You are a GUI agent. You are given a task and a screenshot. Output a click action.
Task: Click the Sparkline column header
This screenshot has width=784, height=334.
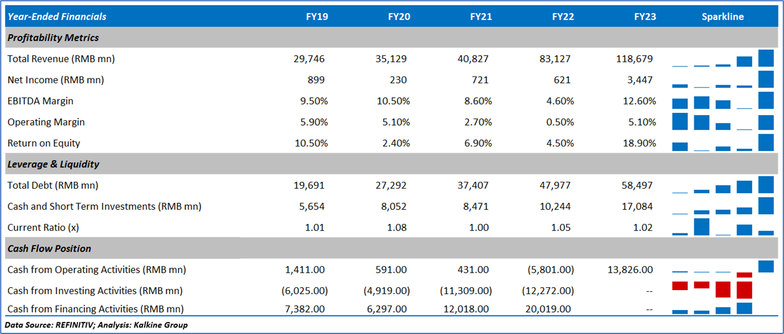click(723, 17)
